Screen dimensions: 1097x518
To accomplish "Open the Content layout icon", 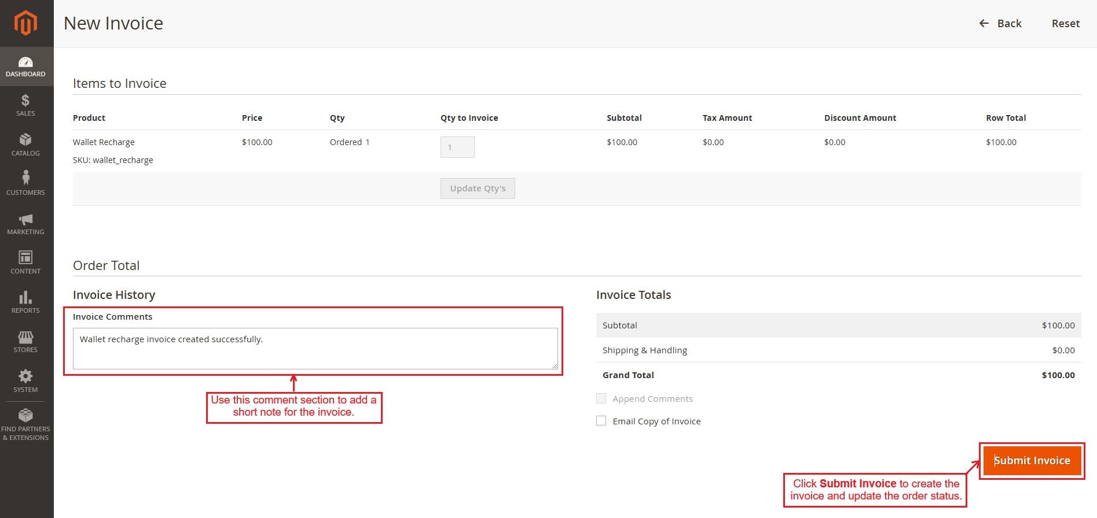I will coord(25,257).
